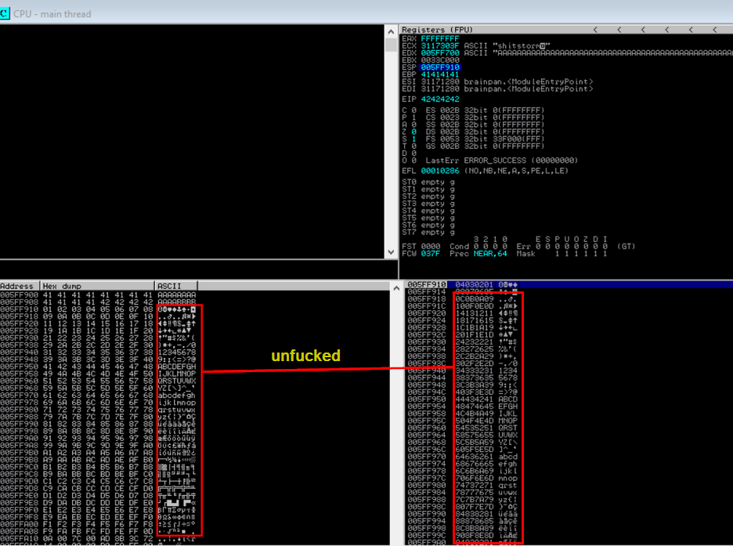Click the up arrow of the dump pane scrollbar

(x=396, y=288)
